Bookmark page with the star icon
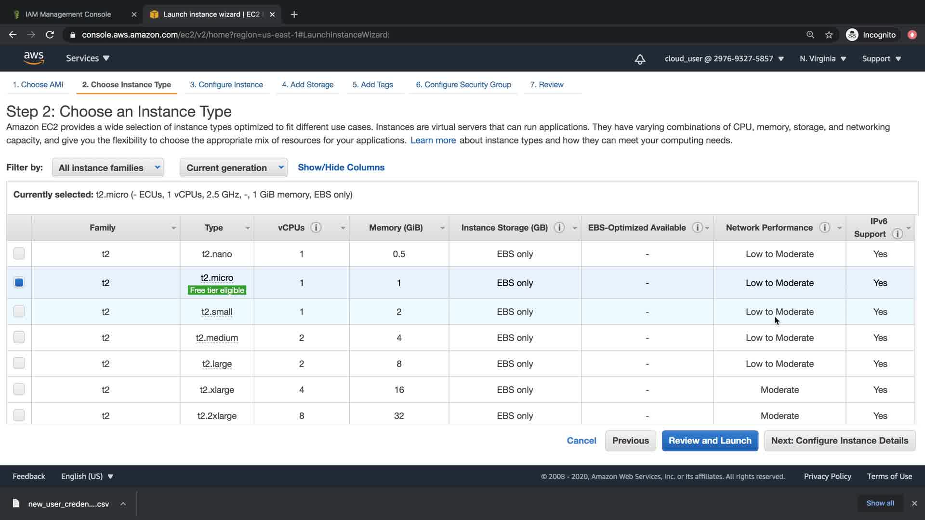 [829, 35]
